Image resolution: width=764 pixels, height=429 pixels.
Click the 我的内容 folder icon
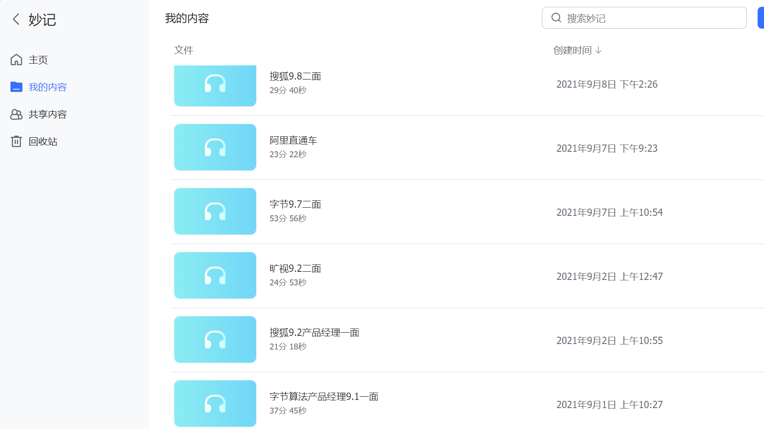pyautogui.click(x=16, y=87)
